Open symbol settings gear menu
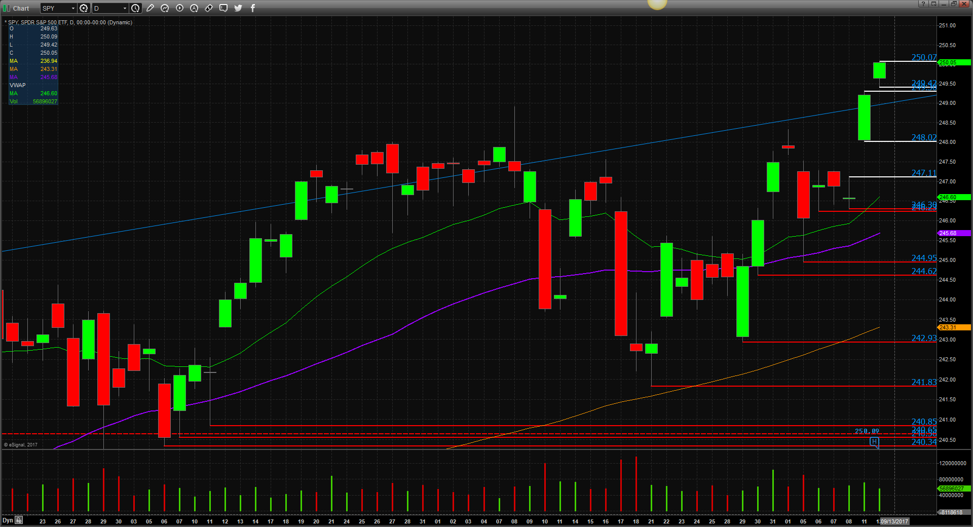 tap(84, 8)
